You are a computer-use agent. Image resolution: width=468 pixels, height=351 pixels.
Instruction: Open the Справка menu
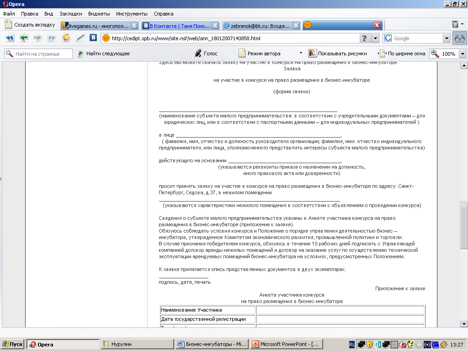pyautogui.click(x=164, y=14)
